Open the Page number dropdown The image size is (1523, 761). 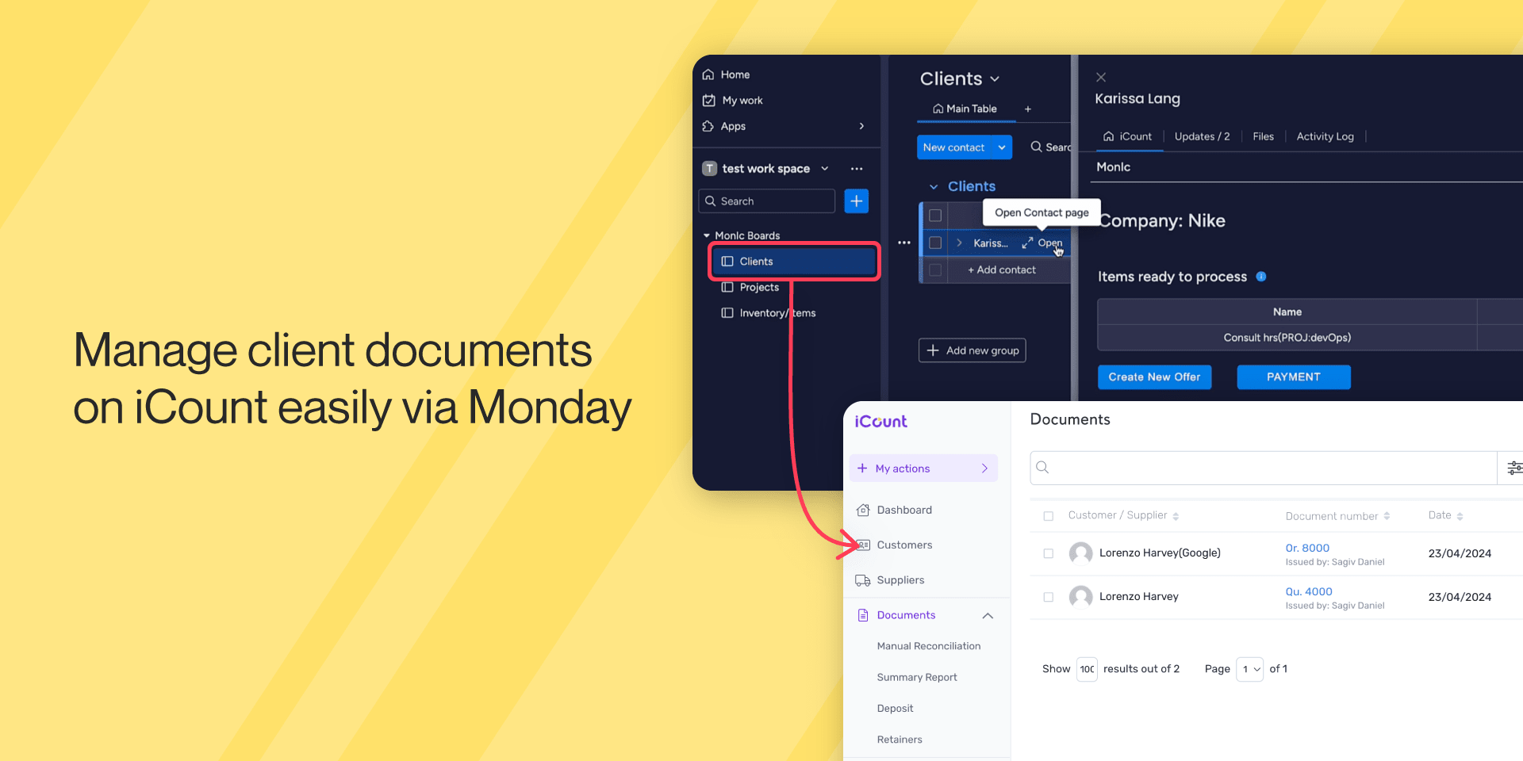coord(1249,669)
